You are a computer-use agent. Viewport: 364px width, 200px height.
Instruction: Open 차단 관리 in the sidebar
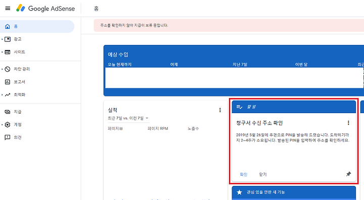point(22,69)
